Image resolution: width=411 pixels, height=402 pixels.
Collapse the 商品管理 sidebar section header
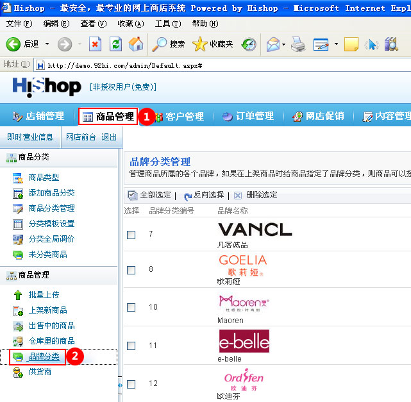point(59,275)
